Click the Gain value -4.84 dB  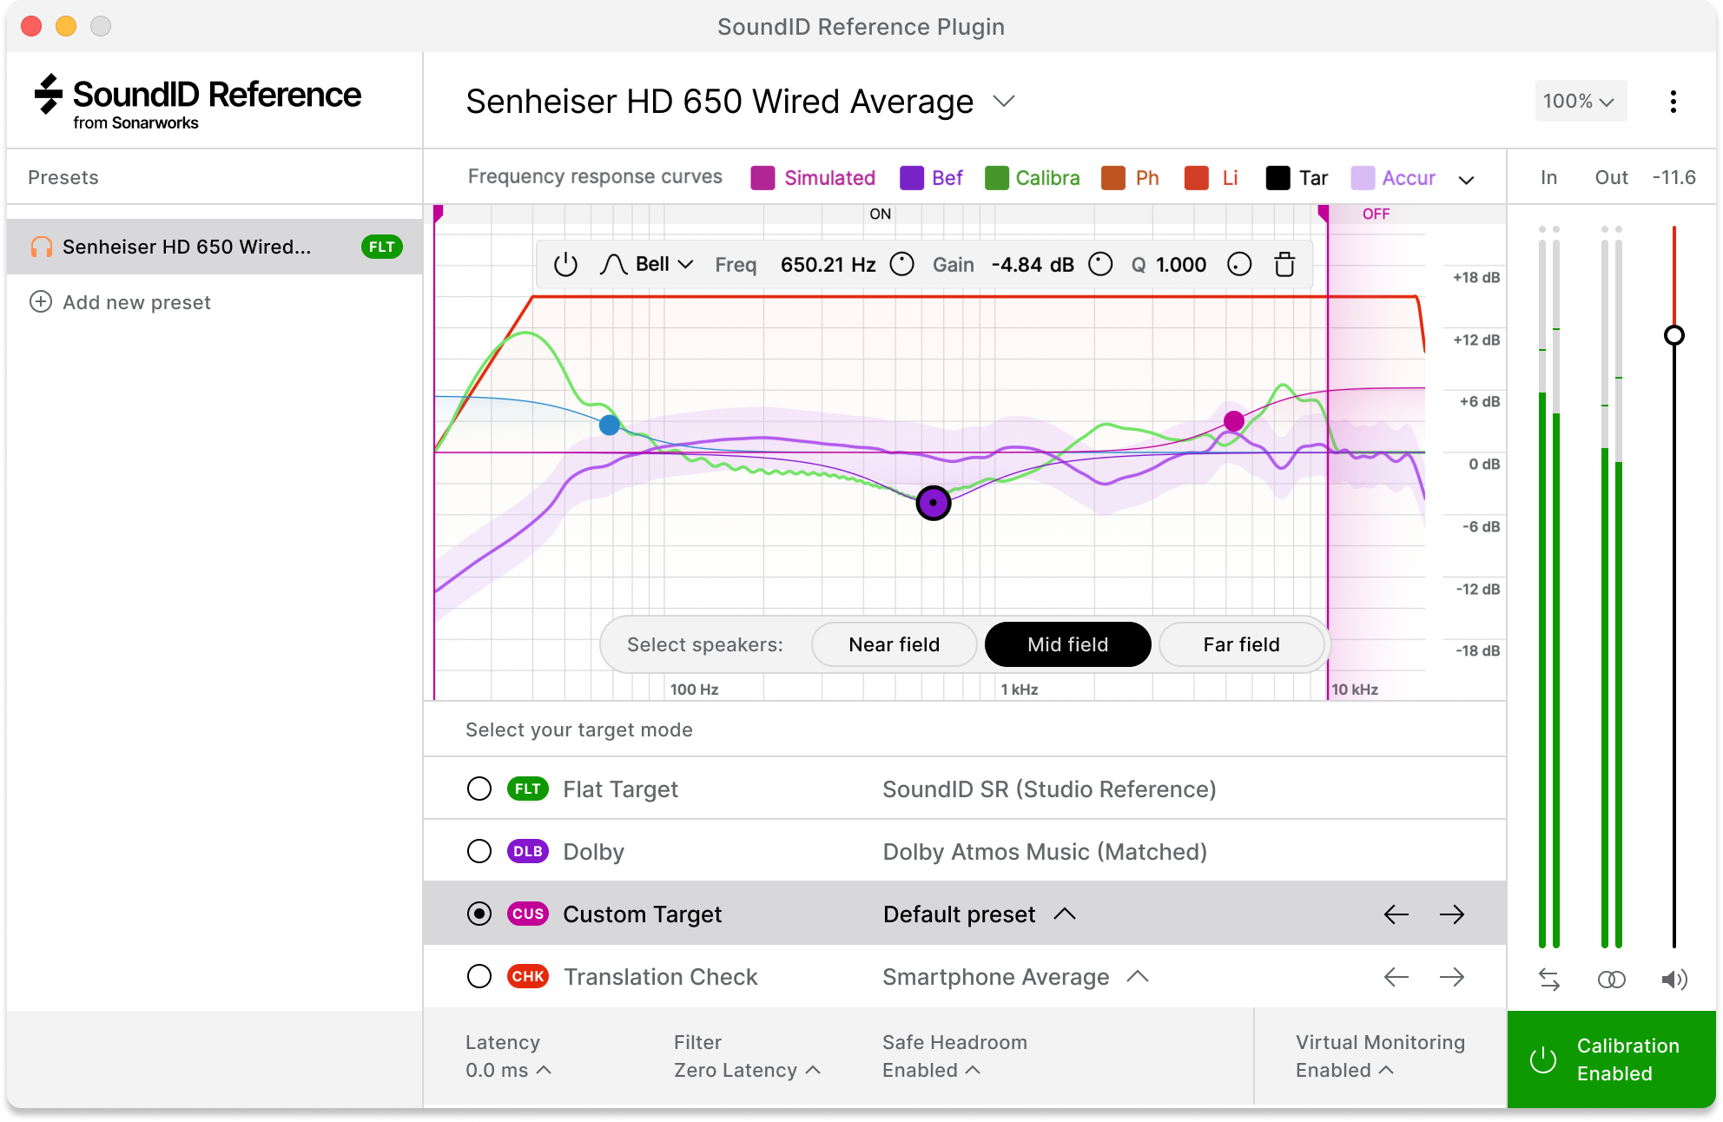pos(1033,265)
